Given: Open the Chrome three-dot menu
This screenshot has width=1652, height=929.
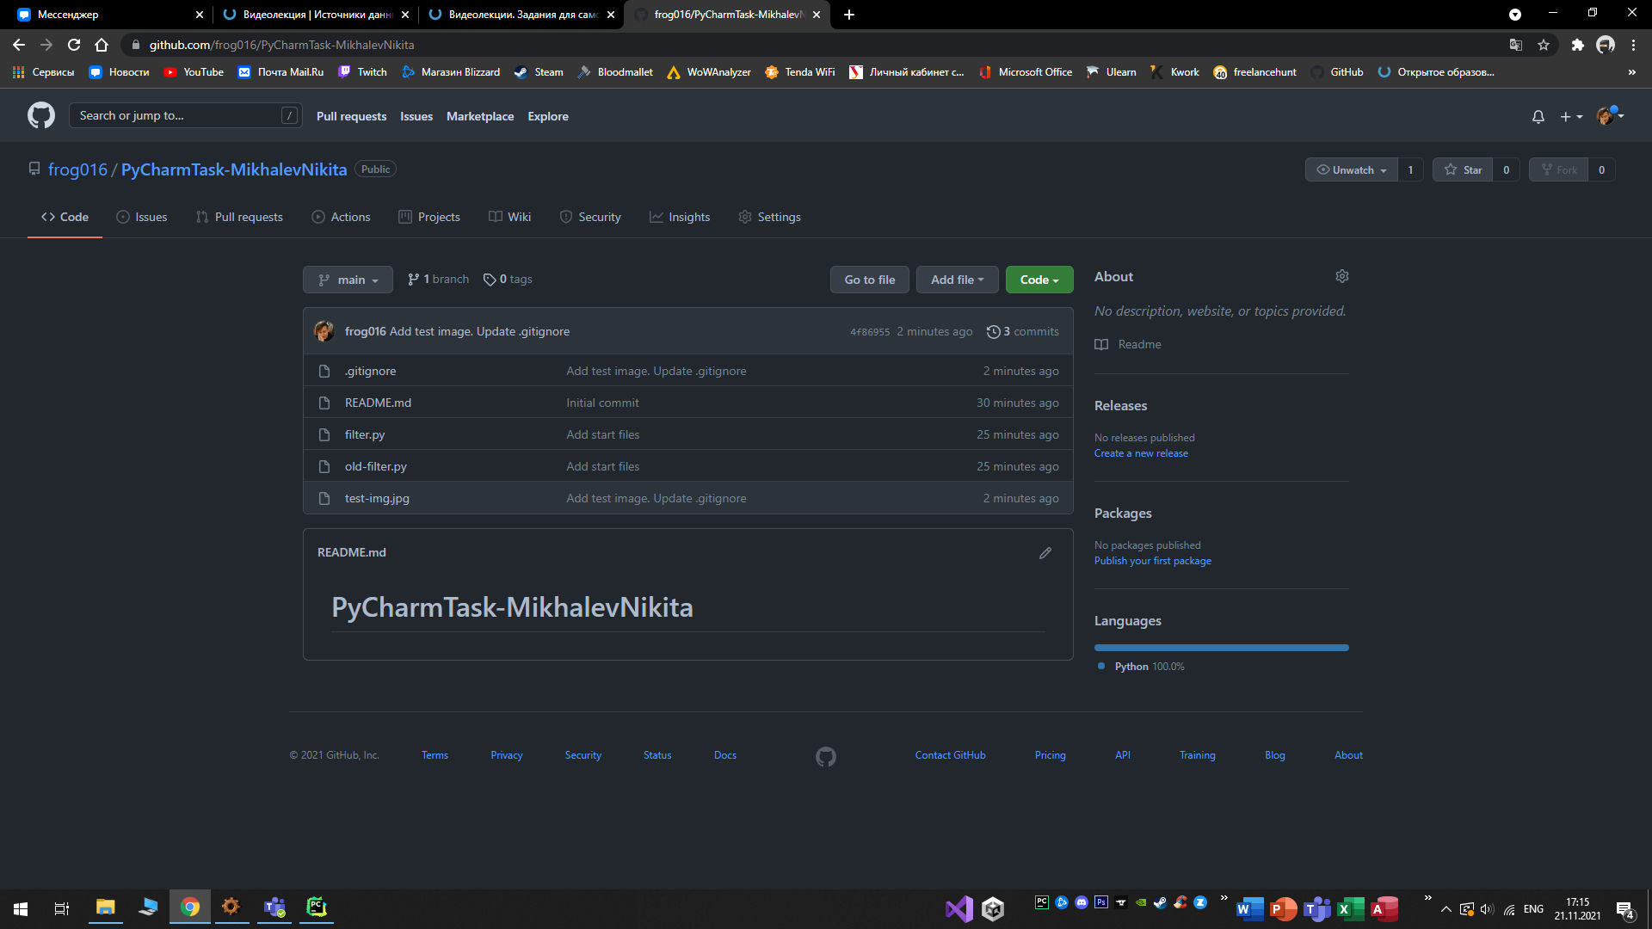Looking at the screenshot, I should tap(1633, 45).
